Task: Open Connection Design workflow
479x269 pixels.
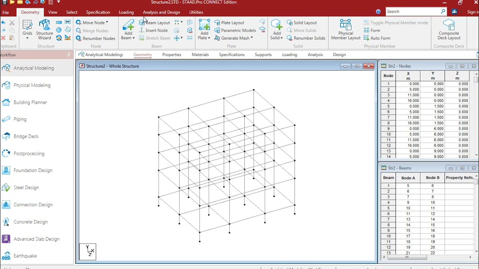Action: 37,205
